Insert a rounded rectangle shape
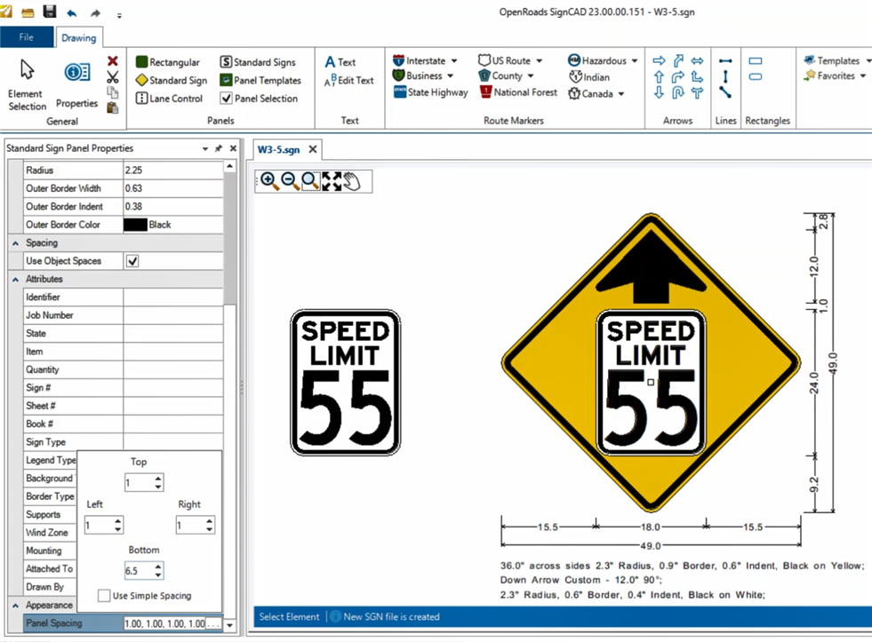 click(755, 78)
